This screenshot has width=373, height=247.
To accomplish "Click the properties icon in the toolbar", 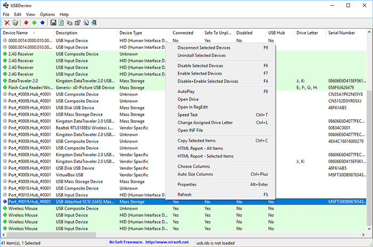I will 78,23.
